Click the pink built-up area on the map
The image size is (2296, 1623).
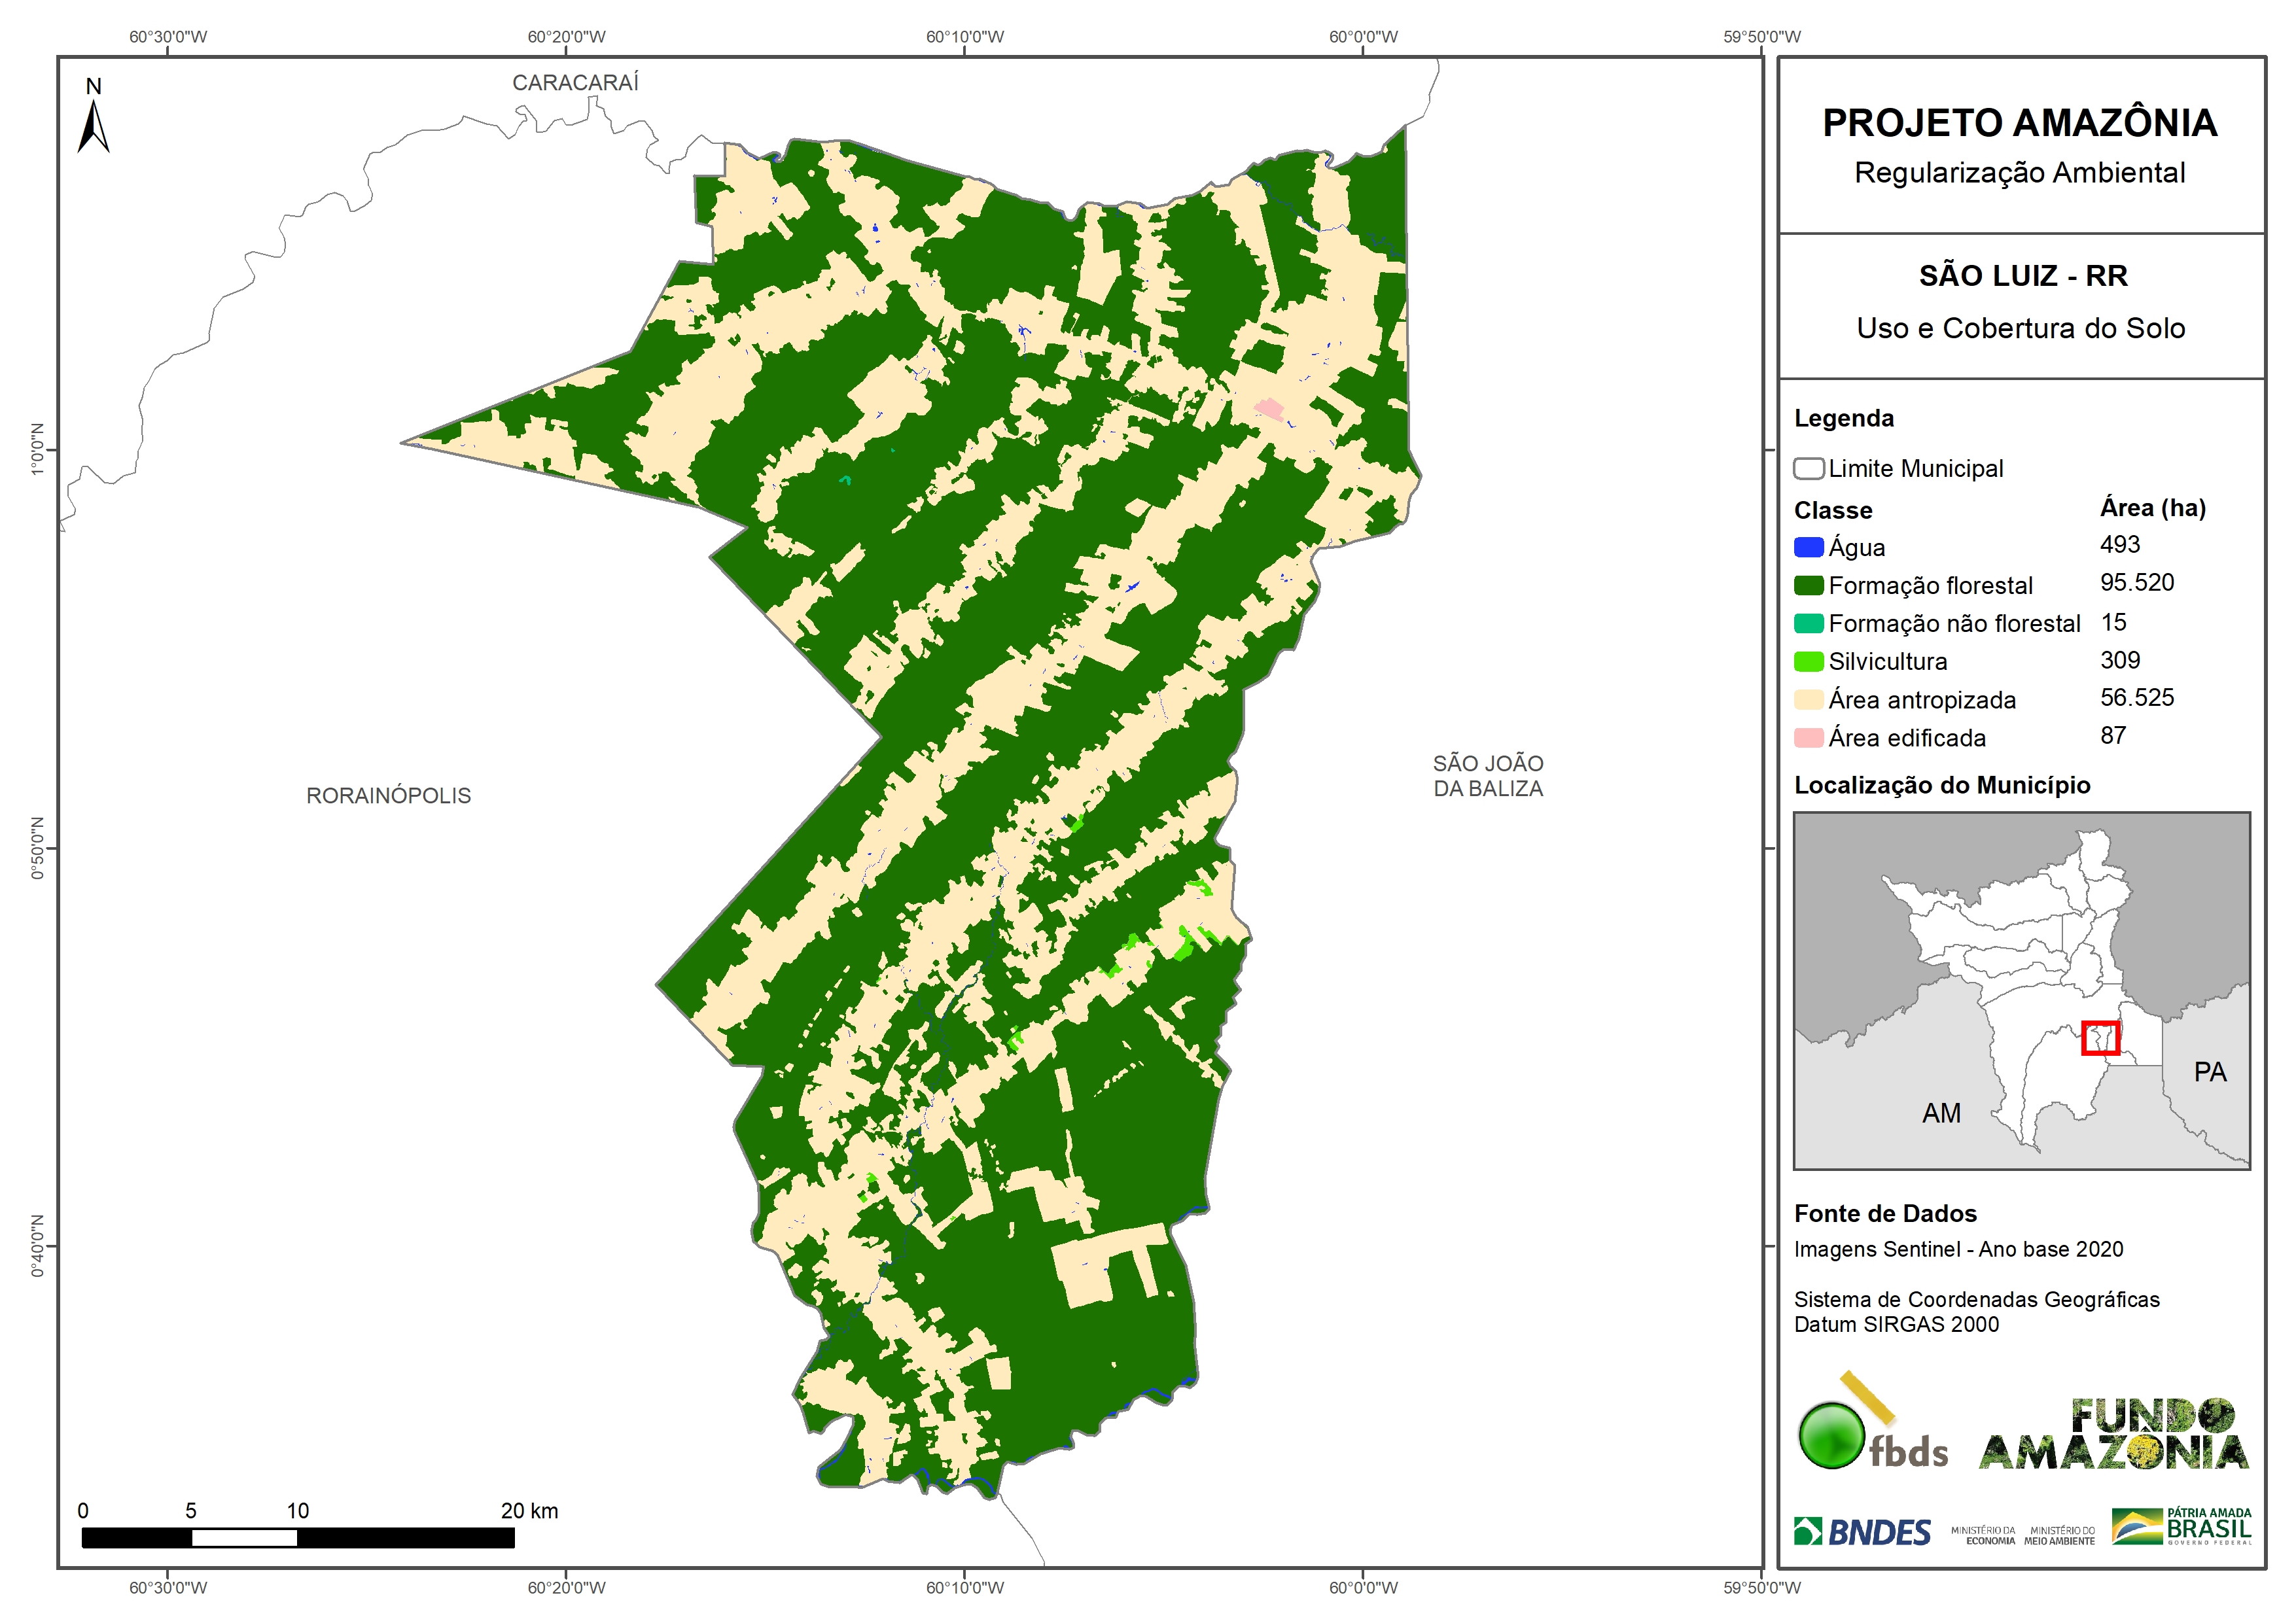tap(1269, 408)
